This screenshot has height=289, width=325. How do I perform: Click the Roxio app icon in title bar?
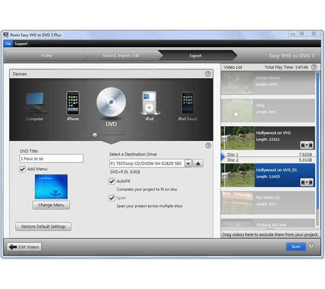pos(6,35)
